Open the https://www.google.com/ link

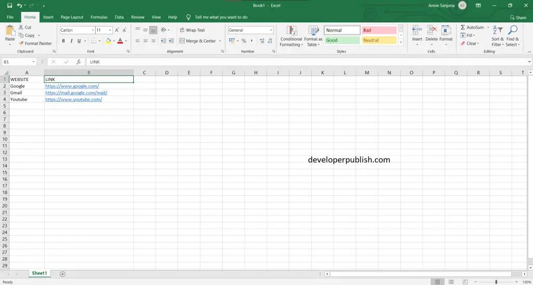(x=72, y=86)
